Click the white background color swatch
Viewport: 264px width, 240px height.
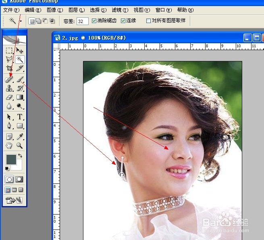point(19,167)
